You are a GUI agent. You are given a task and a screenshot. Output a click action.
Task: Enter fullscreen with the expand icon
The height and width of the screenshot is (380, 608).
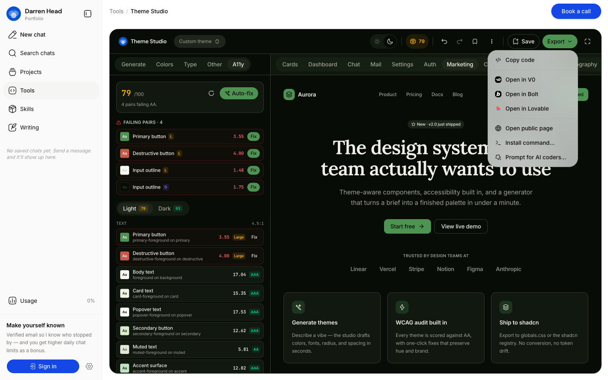pos(587,41)
